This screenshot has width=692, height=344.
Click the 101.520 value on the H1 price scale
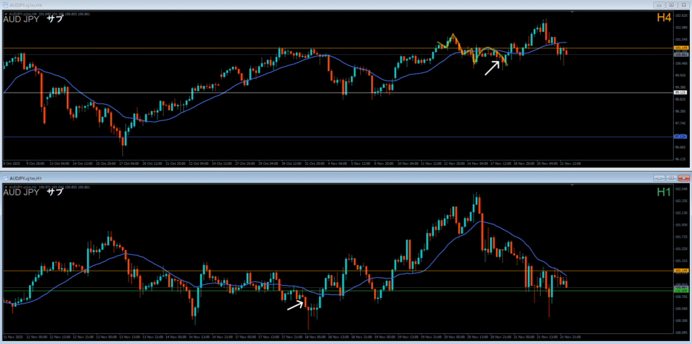680,249
